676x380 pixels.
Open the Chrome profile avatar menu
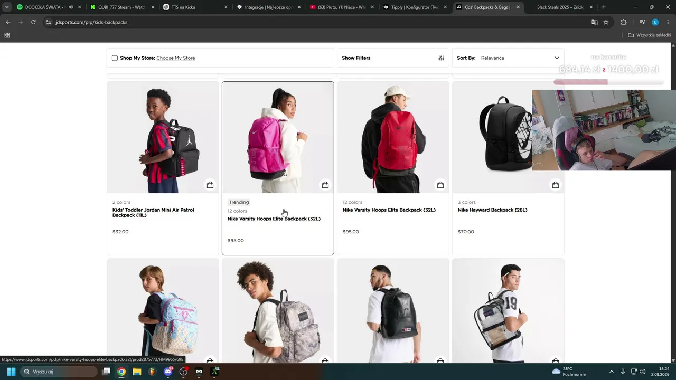click(655, 22)
